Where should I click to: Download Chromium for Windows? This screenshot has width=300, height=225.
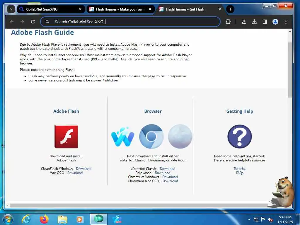[170, 177]
